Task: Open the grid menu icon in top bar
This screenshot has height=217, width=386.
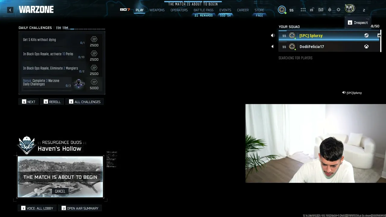Action: pos(303,10)
